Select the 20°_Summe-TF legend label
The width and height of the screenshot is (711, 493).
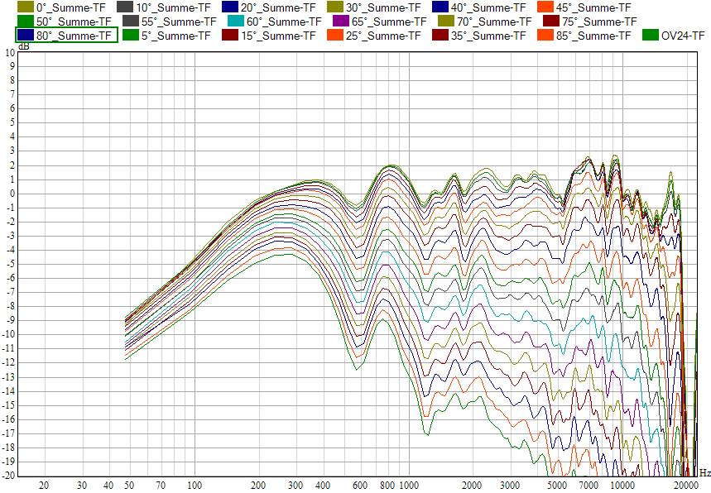point(278,7)
